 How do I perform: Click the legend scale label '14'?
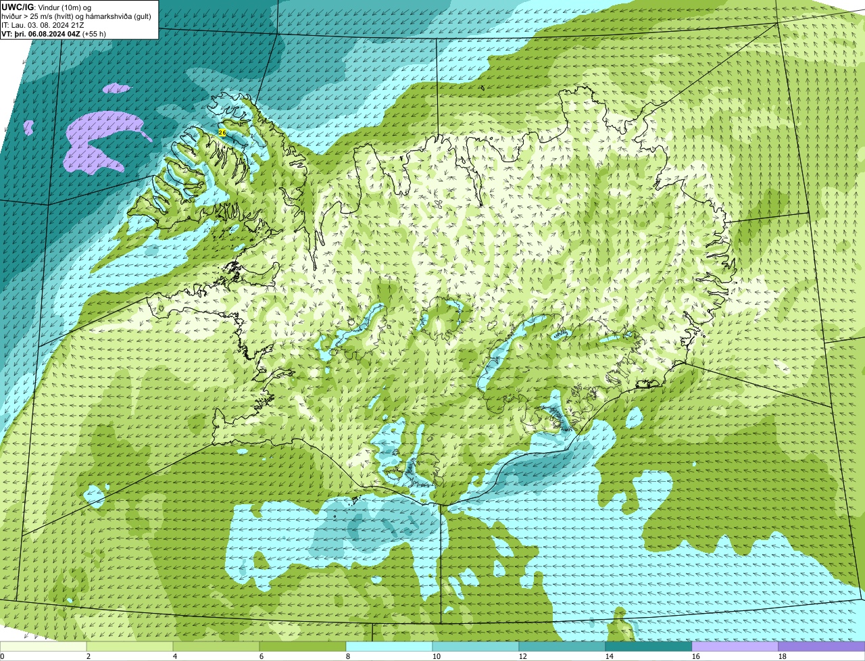point(610,656)
